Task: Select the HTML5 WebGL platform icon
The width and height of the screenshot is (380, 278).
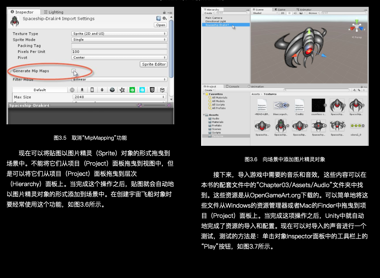Action: (152, 90)
